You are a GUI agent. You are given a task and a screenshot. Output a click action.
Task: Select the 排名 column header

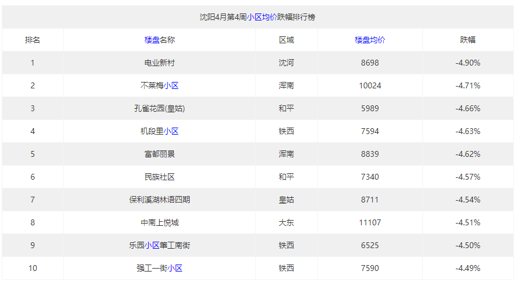(x=33, y=40)
